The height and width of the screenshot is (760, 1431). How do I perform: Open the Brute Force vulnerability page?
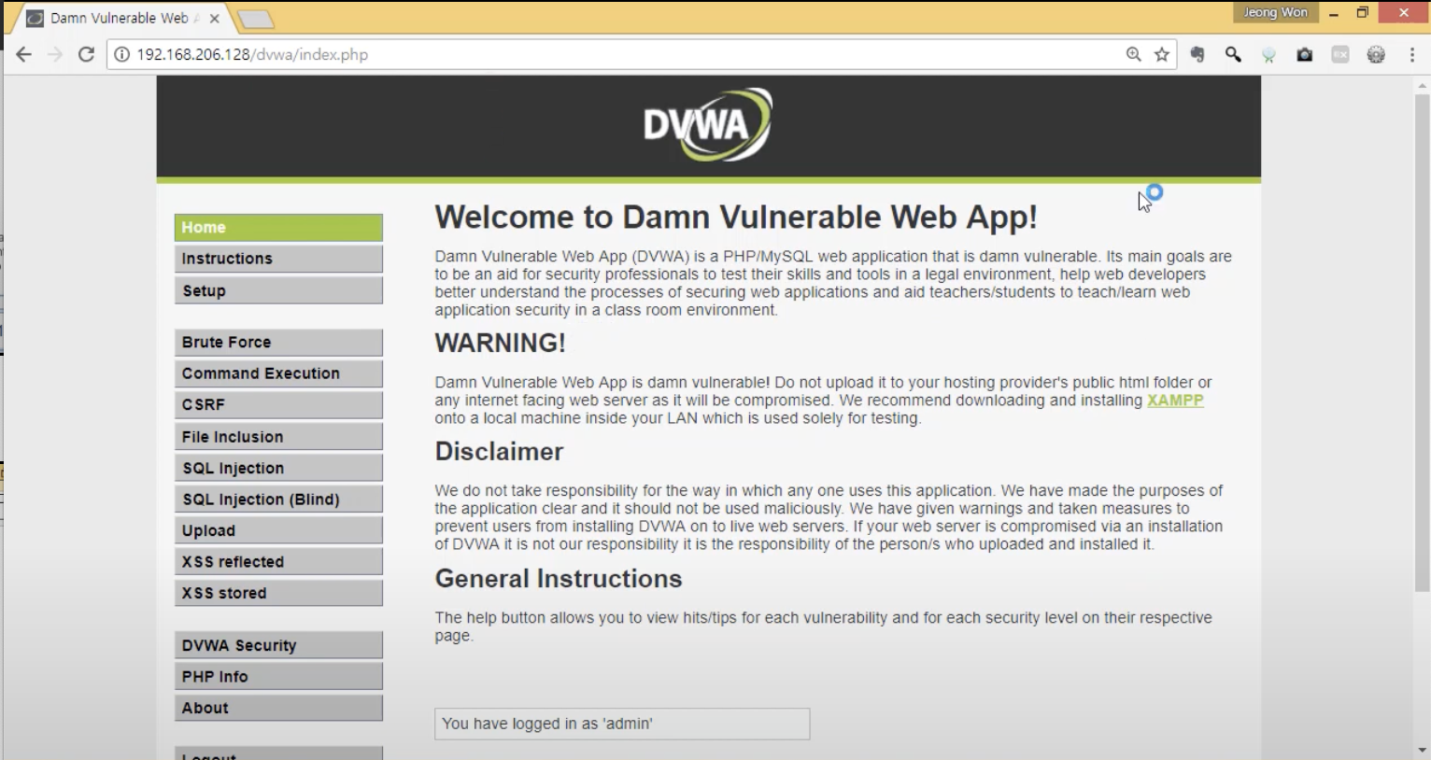(x=278, y=342)
